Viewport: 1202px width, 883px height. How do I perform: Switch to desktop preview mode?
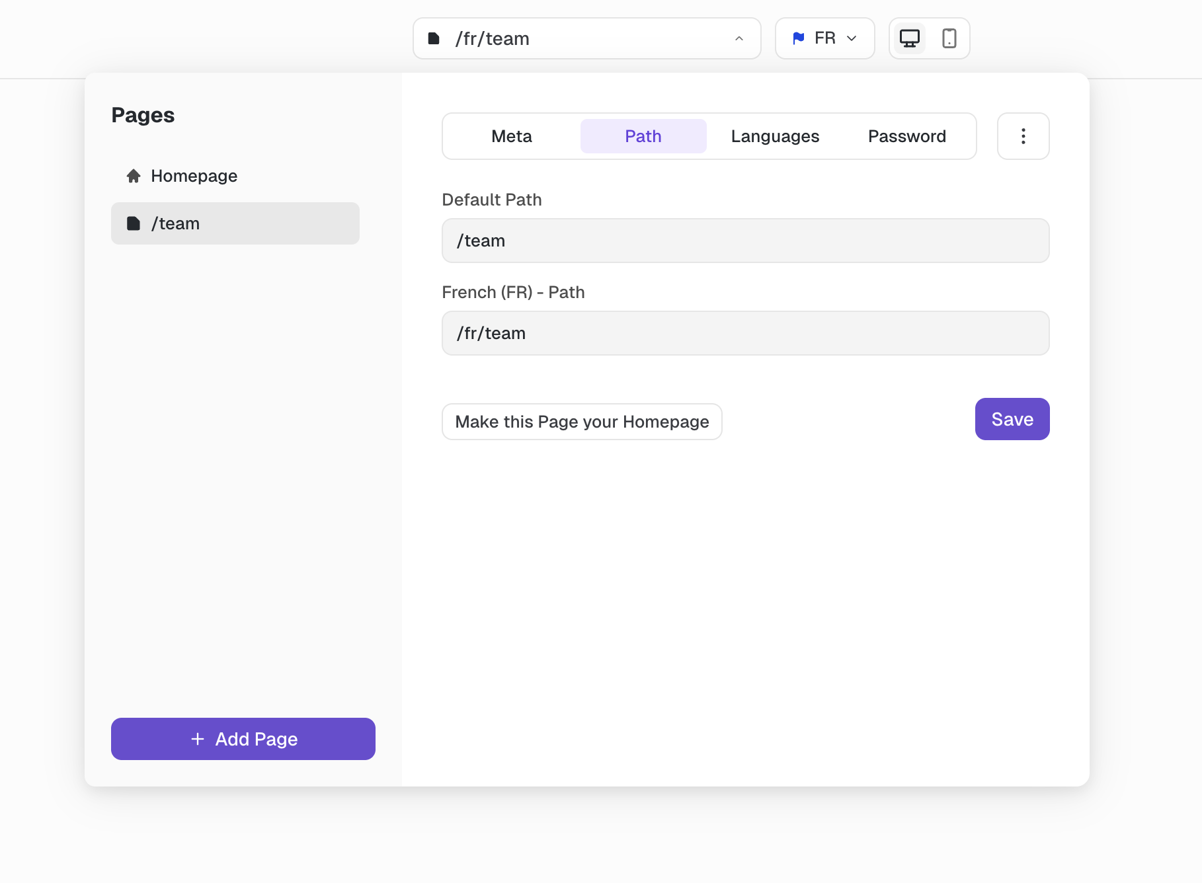coord(909,38)
